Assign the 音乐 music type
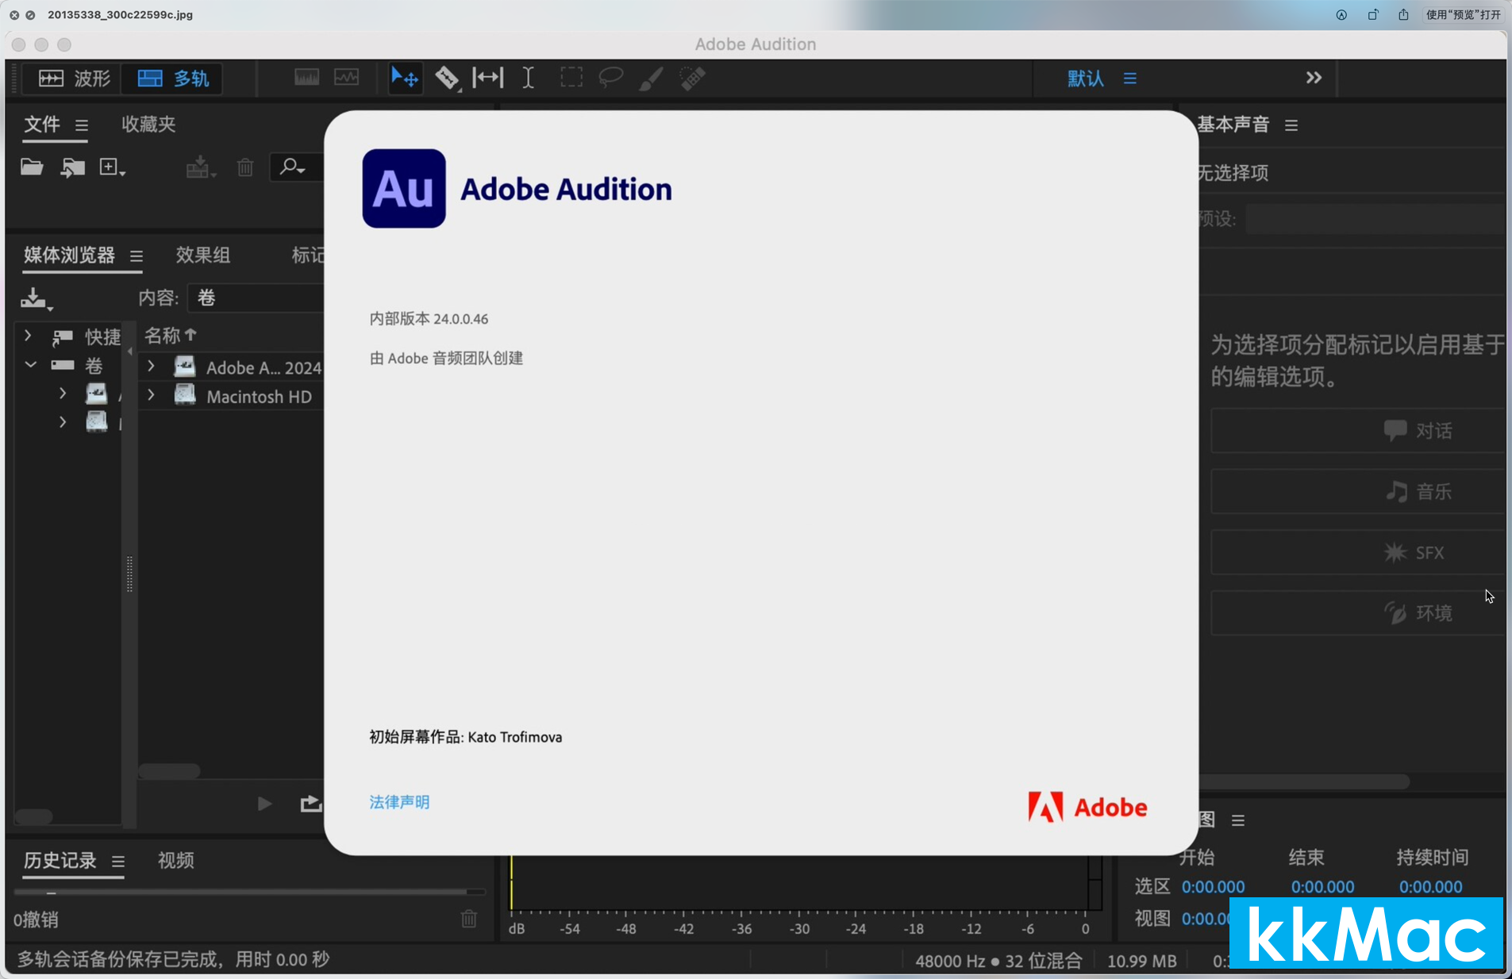 1358,492
